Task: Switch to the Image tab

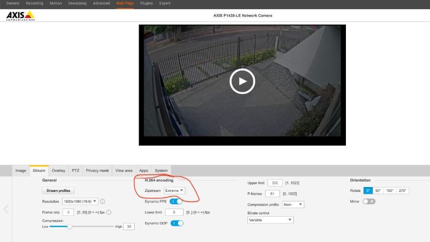Action: tap(21, 170)
